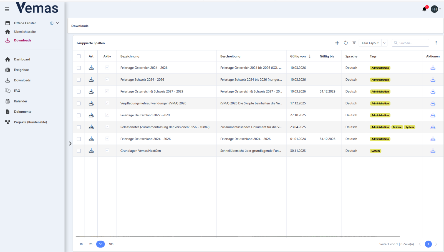Select row checkbox for Releasenotes row
Viewport: 444px width, 252px height.
79,127
